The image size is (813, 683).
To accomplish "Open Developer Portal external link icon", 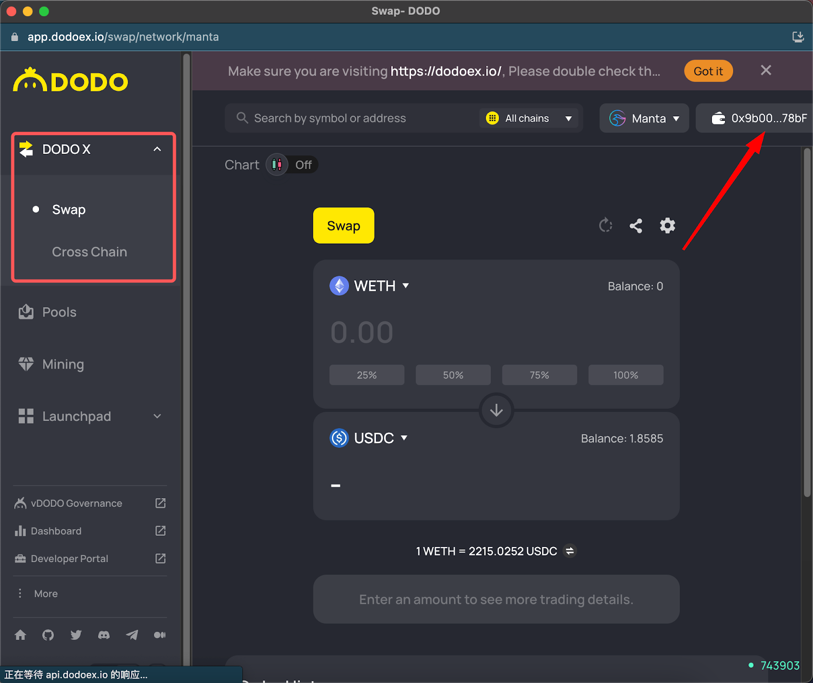I will click(161, 559).
